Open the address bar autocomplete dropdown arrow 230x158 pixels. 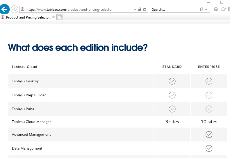(x=135, y=10)
